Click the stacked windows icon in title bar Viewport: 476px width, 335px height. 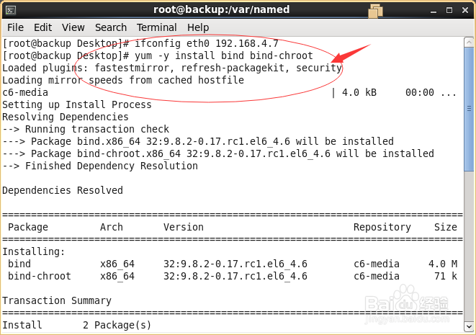pyautogui.click(x=374, y=10)
